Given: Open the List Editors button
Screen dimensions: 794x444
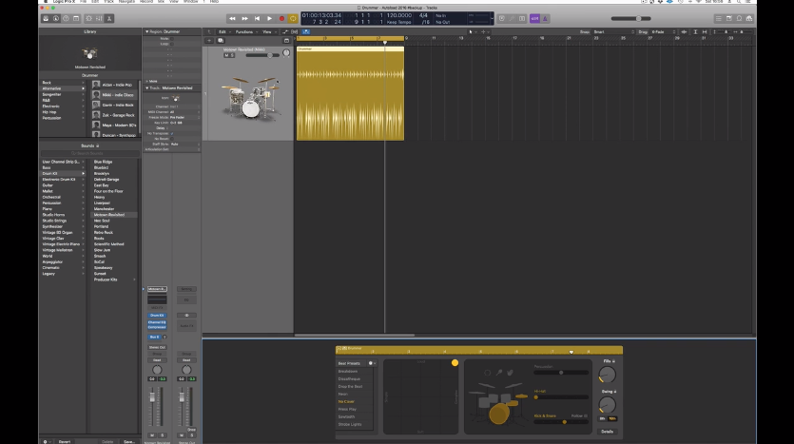Looking at the screenshot, I should click(x=719, y=19).
